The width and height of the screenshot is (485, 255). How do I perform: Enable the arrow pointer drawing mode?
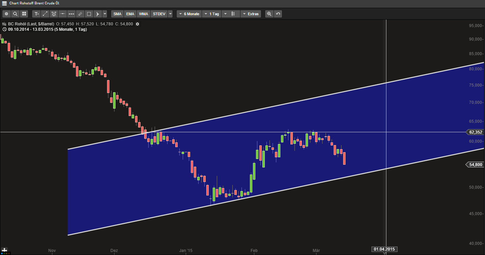[97, 14]
